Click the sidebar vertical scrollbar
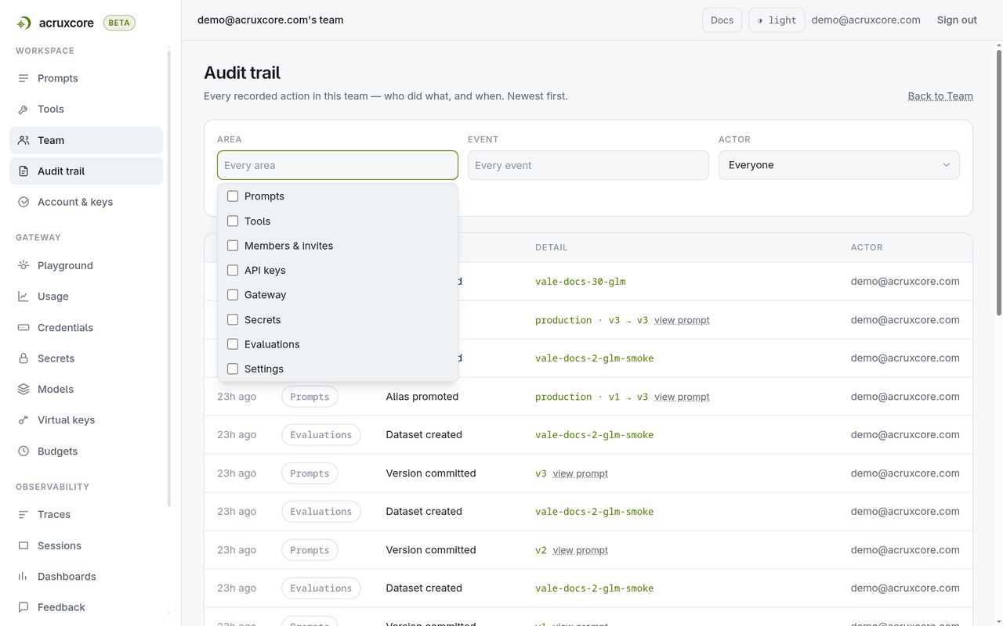The width and height of the screenshot is (1003, 626). (x=168, y=278)
